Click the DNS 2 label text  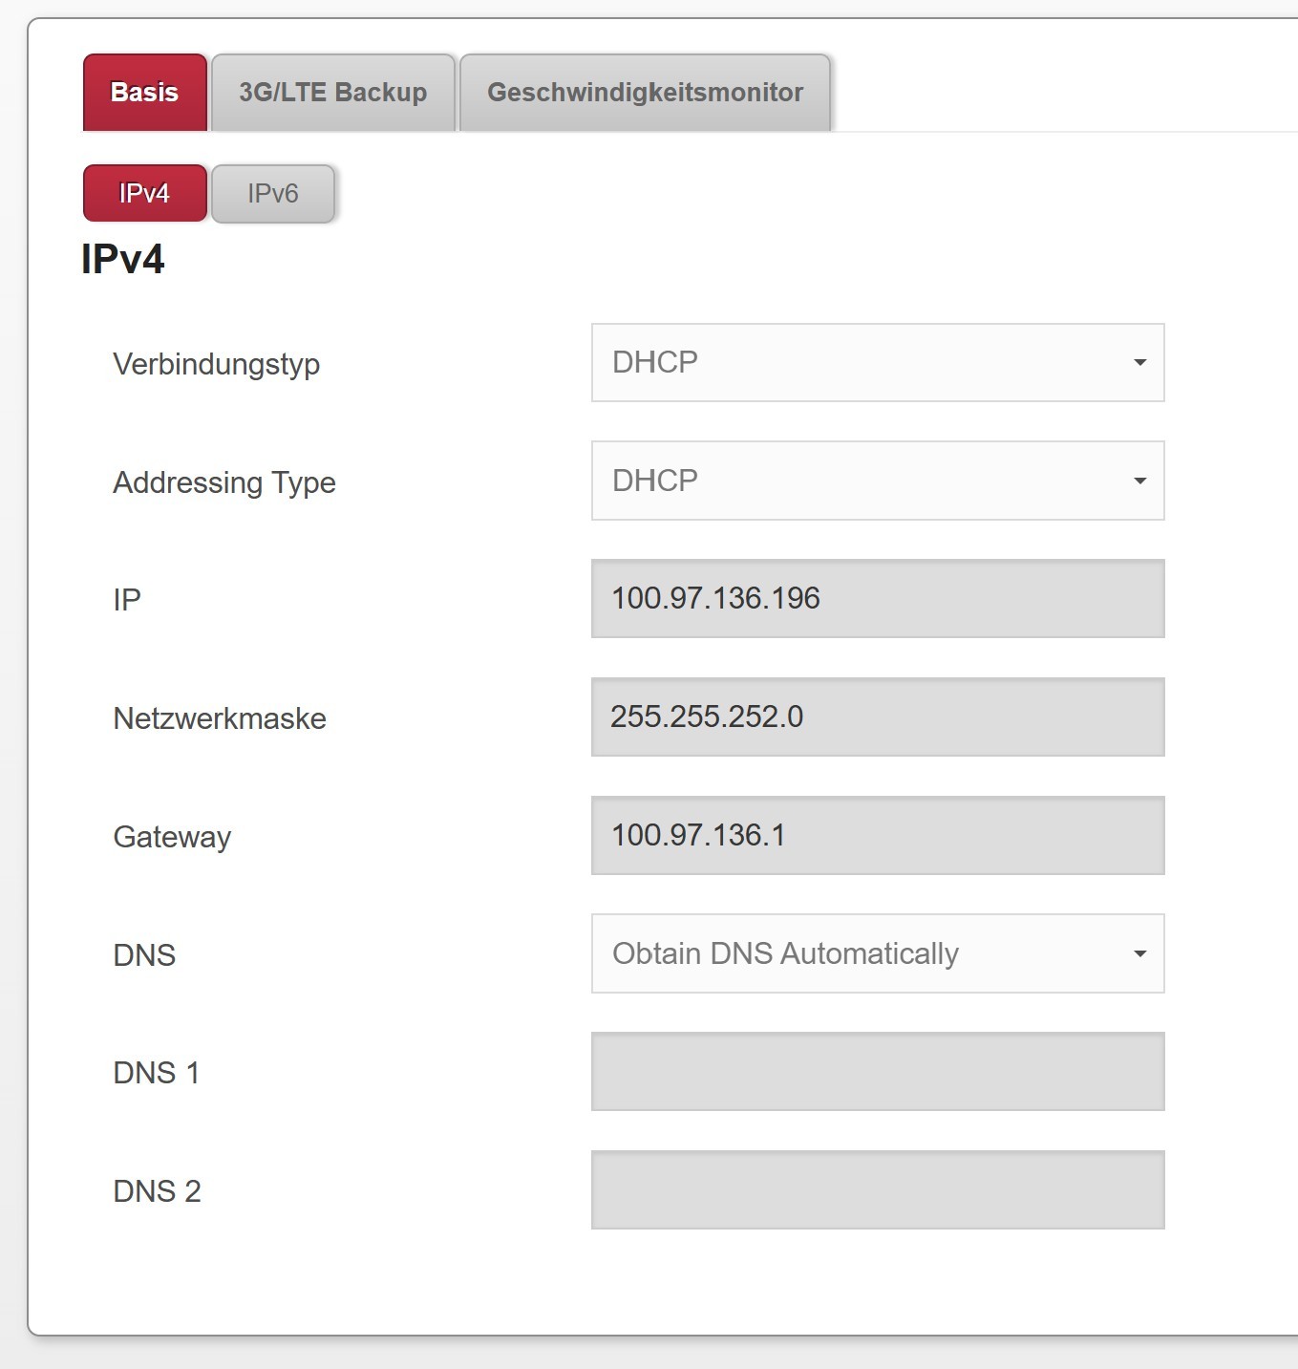(x=157, y=1191)
